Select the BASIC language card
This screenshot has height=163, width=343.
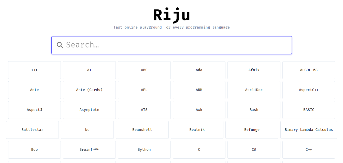(x=309, y=110)
